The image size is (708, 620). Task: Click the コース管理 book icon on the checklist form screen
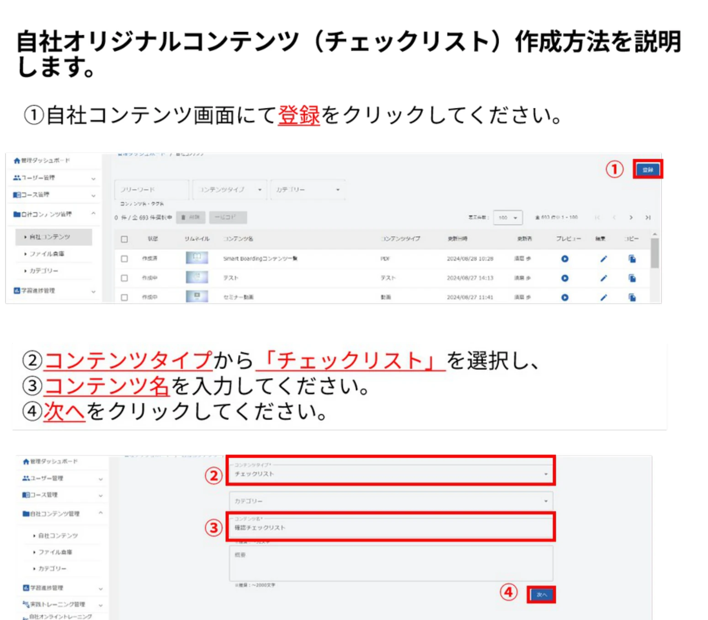coord(26,495)
